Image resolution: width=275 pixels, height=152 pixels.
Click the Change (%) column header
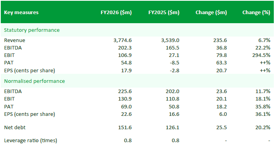256,13
